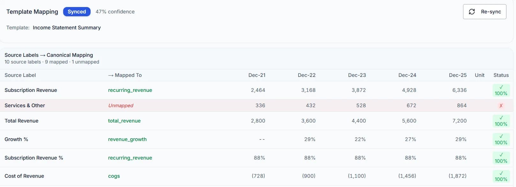Viewport: 516px width, 187px height.
Task: Click the Dec-23 column header
Action: point(357,75)
